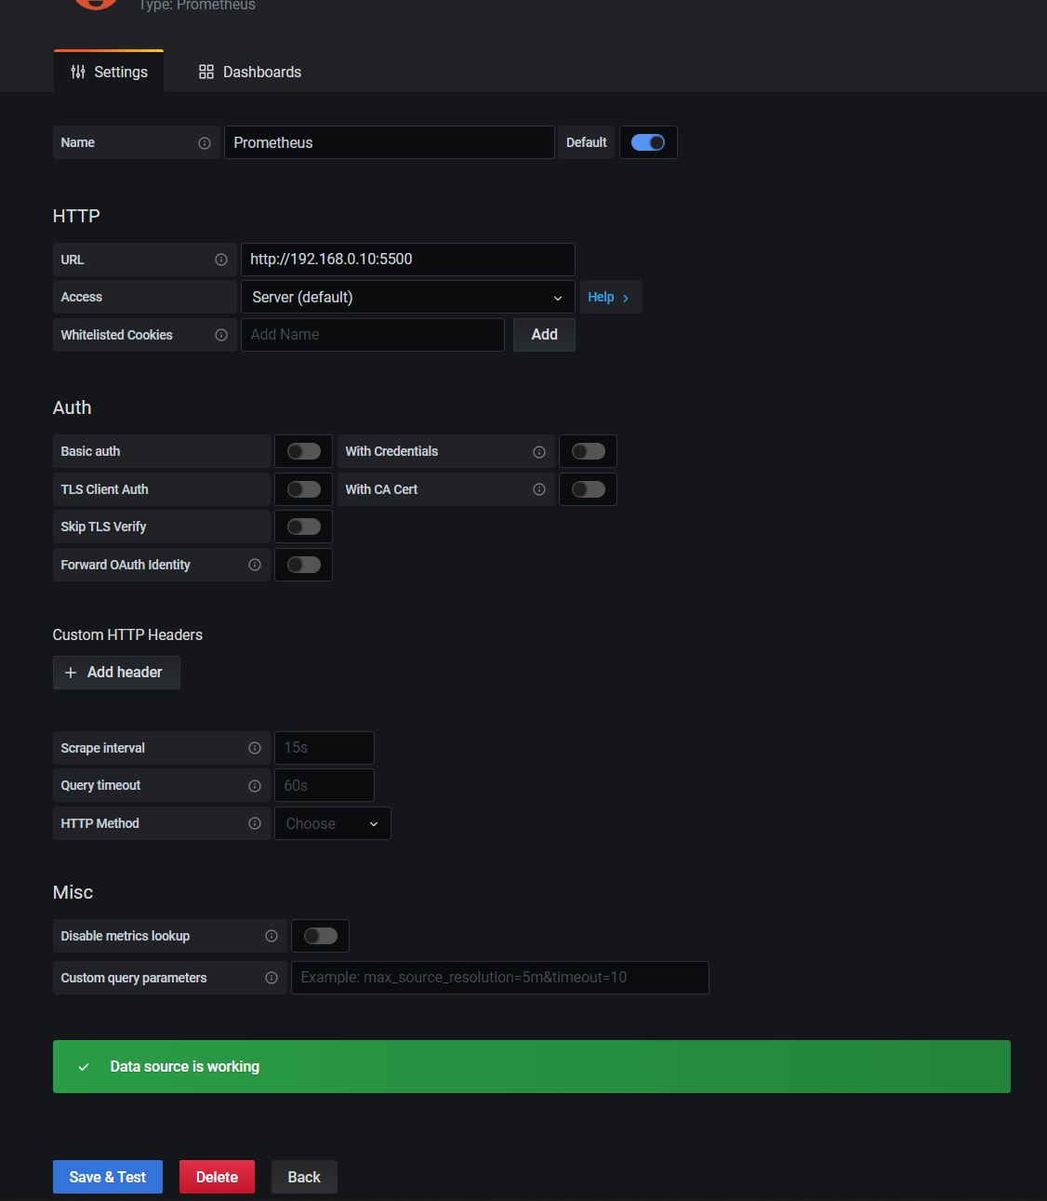Screen dimensions: 1047x1201
Task: Open the HTTP Method Choose dropdown
Action: (x=333, y=823)
